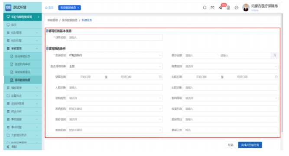The image size is (289, 156).
Task: Click the 取消 button
Action: pyautogui.click(x=231, y=145)
